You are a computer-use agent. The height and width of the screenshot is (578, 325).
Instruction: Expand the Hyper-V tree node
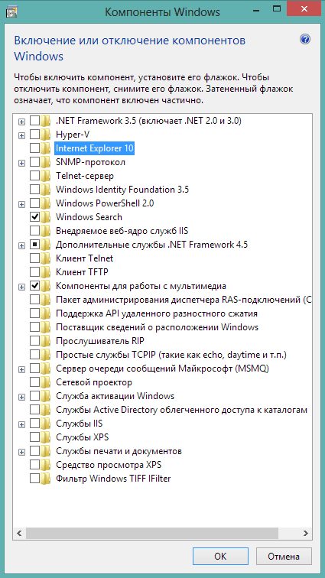[x=21, y=135]
